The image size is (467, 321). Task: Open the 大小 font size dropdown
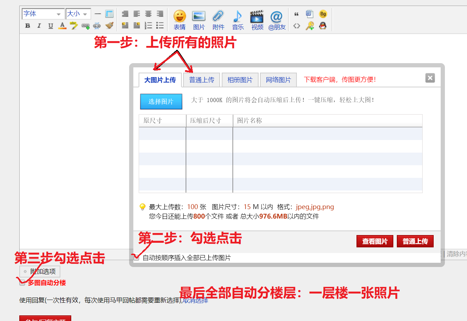(x=78, y=14)
